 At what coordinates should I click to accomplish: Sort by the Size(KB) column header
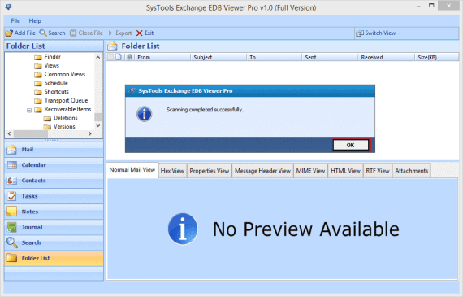(437, 58)
